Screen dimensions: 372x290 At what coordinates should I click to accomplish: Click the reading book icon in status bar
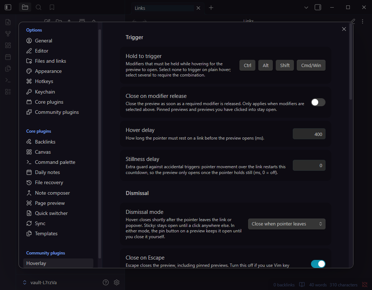pyautogui.click(x=302, y=285)
